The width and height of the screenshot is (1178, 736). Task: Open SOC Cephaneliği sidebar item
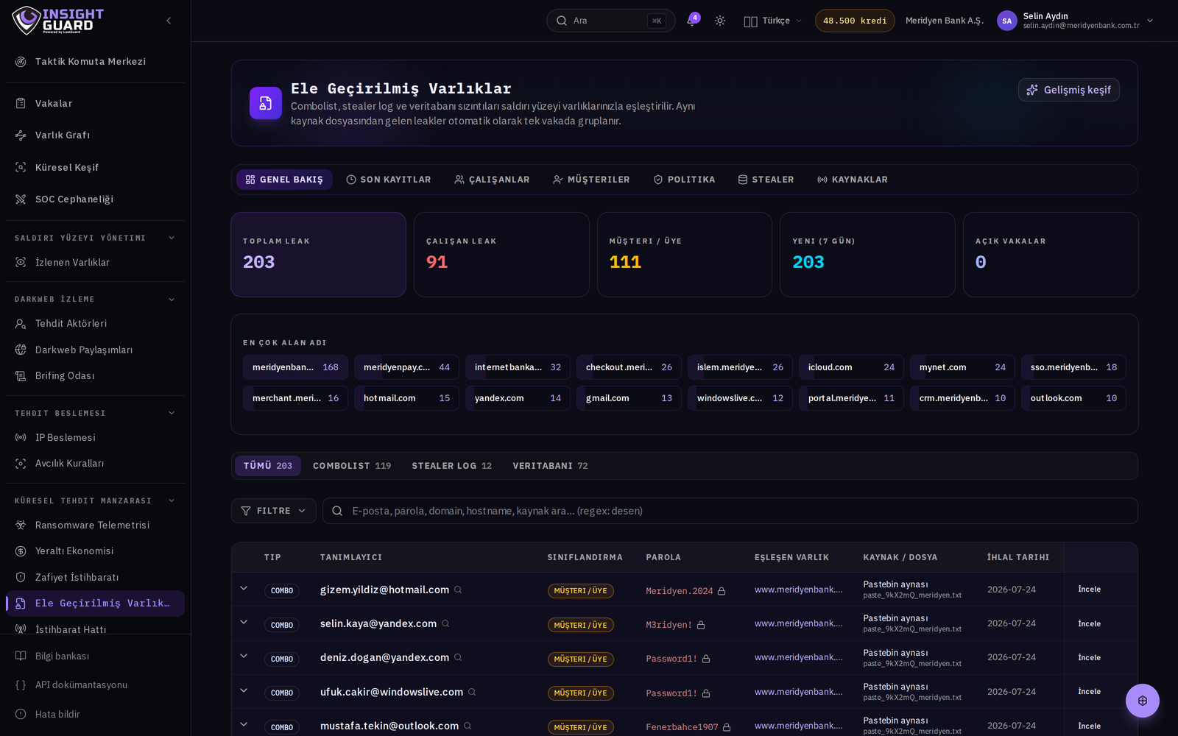coord(95,199)
